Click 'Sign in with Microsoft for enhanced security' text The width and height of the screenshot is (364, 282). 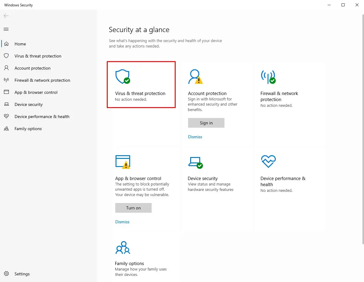click(213, 104)
